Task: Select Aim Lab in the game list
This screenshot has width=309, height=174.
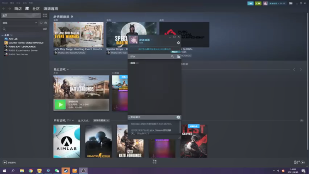Action: [13, 39]
